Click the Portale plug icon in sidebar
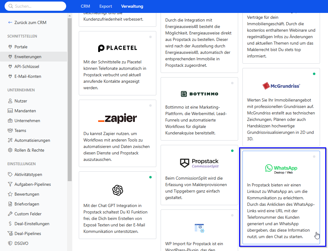This screenshot has width=328, height=251. [10, 47]
